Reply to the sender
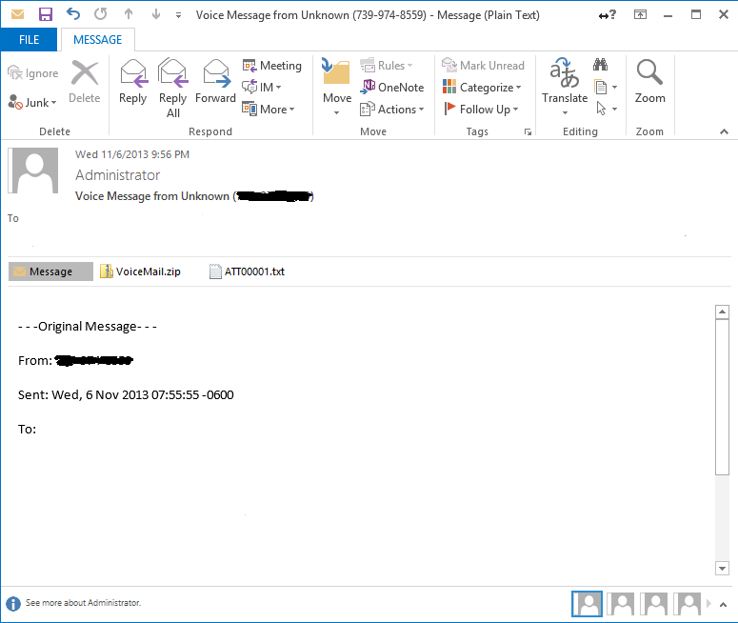Viewport: 738px width, 623px height. coord(133,82)
